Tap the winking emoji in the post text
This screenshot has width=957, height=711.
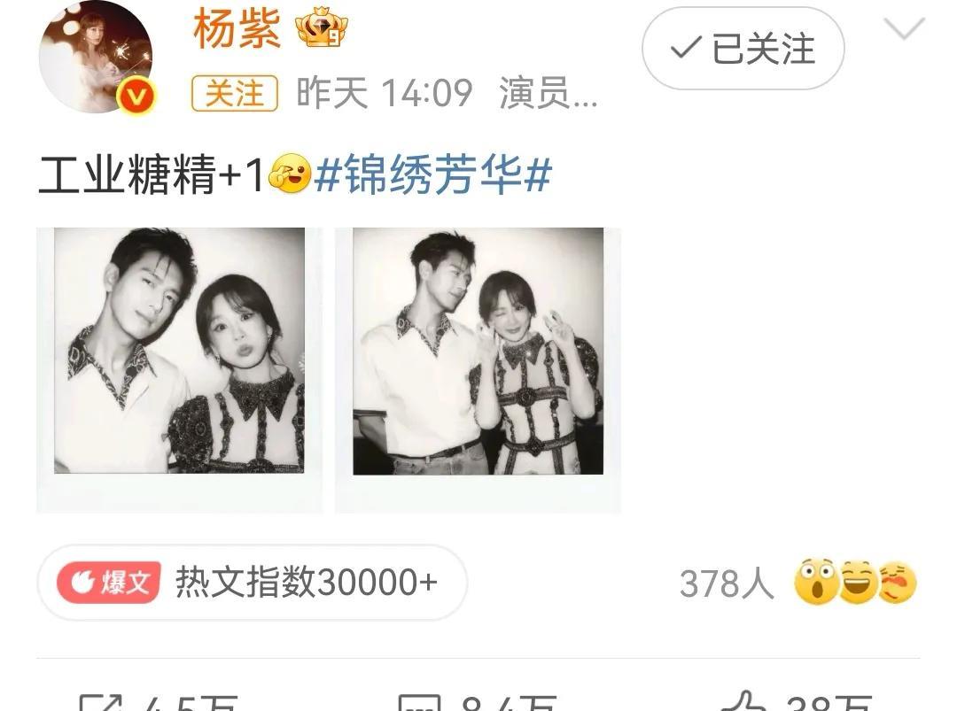tap(290, 174)
